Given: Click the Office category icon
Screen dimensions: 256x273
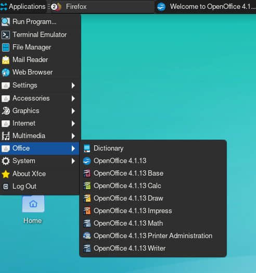Looking at the screenshot, I should pyautogui.click(x=6, y=148).
